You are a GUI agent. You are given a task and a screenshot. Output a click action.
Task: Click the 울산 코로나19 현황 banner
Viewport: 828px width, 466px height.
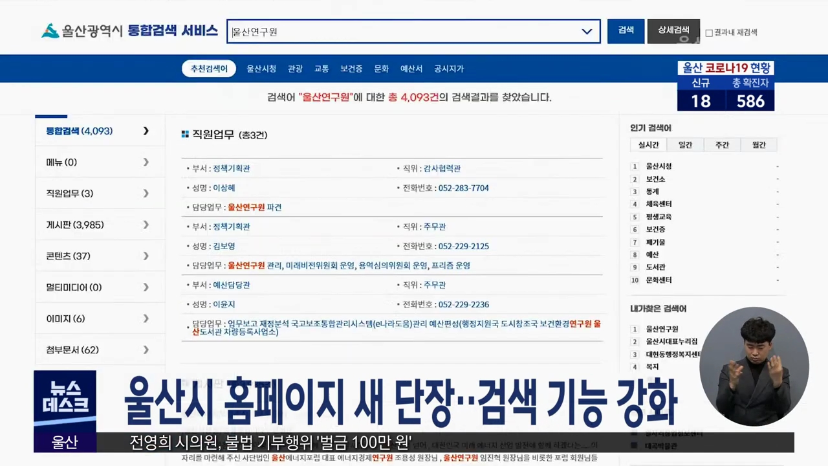tap(725, 85)
